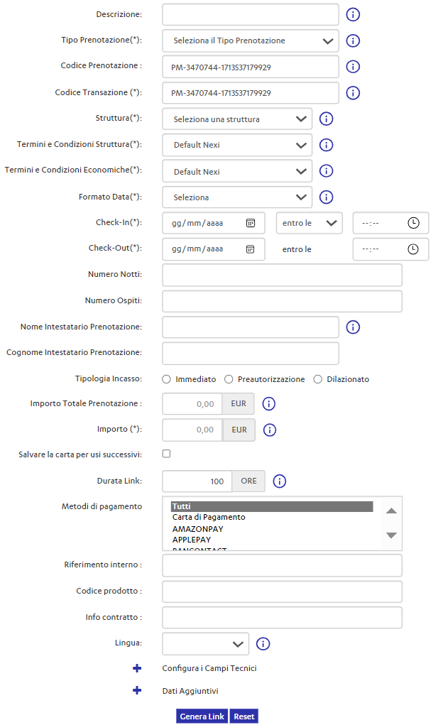Select Carta di Pagamento option
Viewport: 438px width, 725px height.
209,518
